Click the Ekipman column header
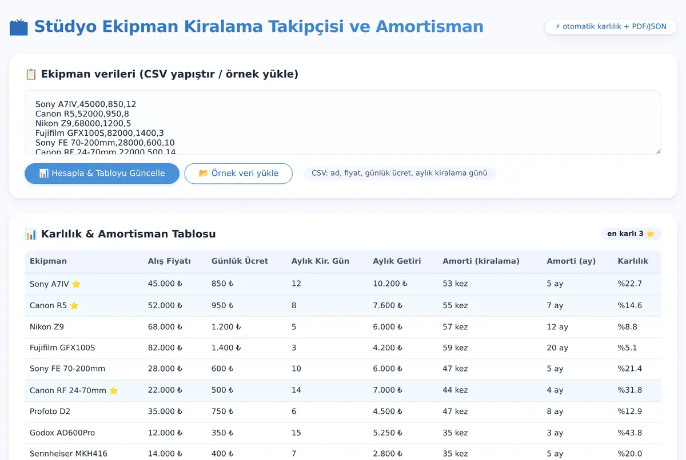 (x=48, y=261)
